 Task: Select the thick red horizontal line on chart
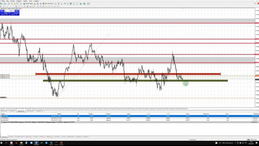click(x=128, y=74)
